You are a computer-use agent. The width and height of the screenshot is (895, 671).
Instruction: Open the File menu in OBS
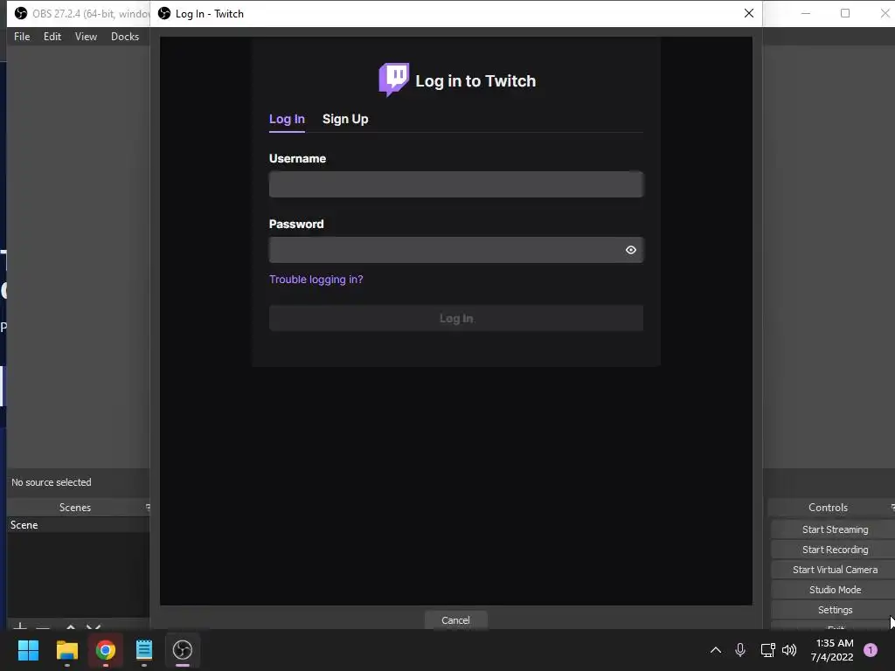(x=22, y=37)
